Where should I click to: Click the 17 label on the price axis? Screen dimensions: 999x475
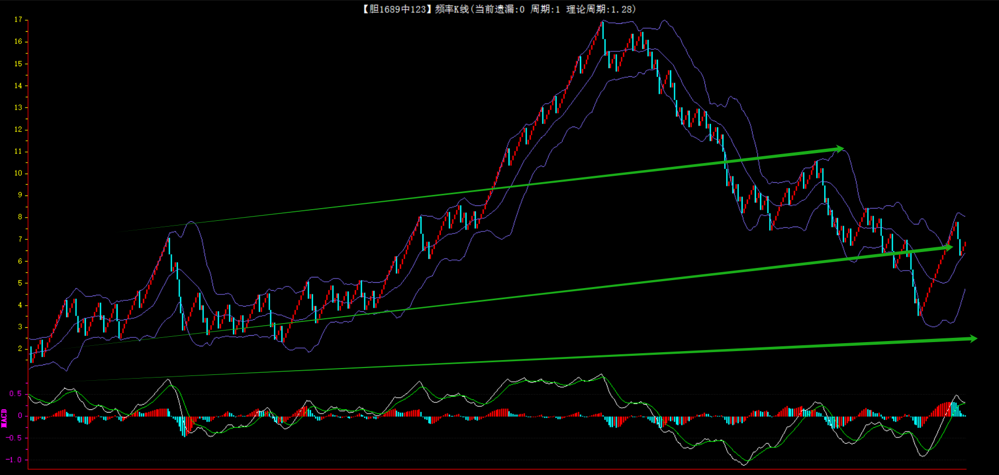pyautogui.click(x=18, y=20)
